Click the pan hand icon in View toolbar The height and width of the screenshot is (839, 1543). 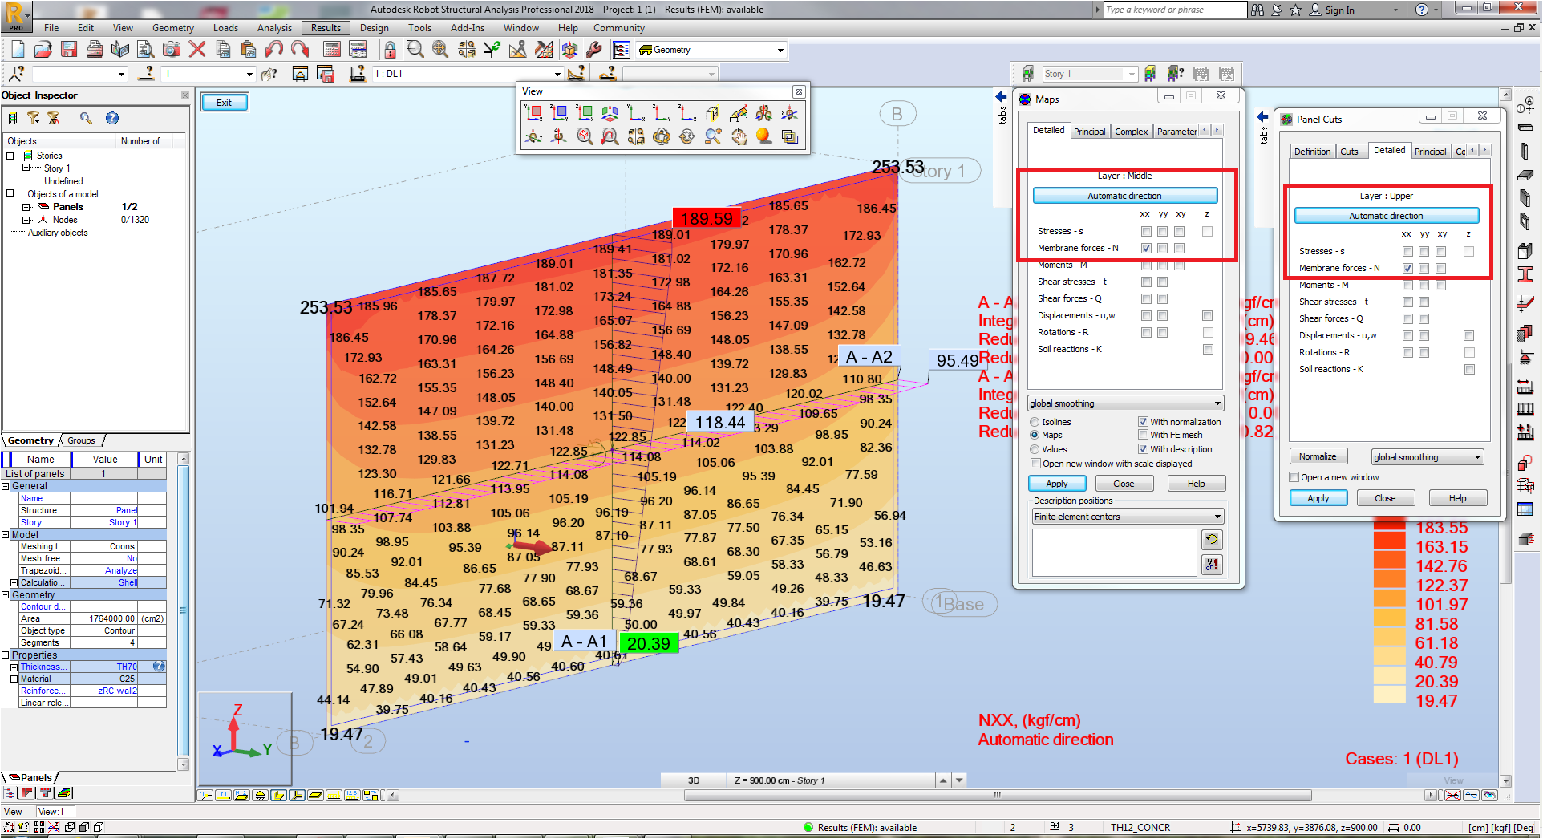pos(739,136)
